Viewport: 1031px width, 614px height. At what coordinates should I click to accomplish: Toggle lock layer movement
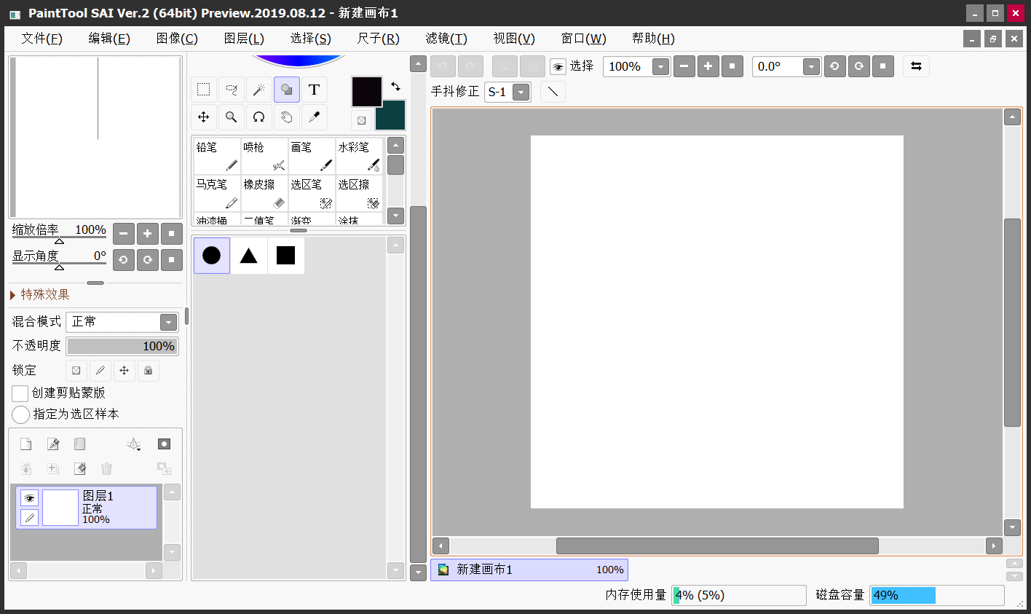tap(125, 371)
